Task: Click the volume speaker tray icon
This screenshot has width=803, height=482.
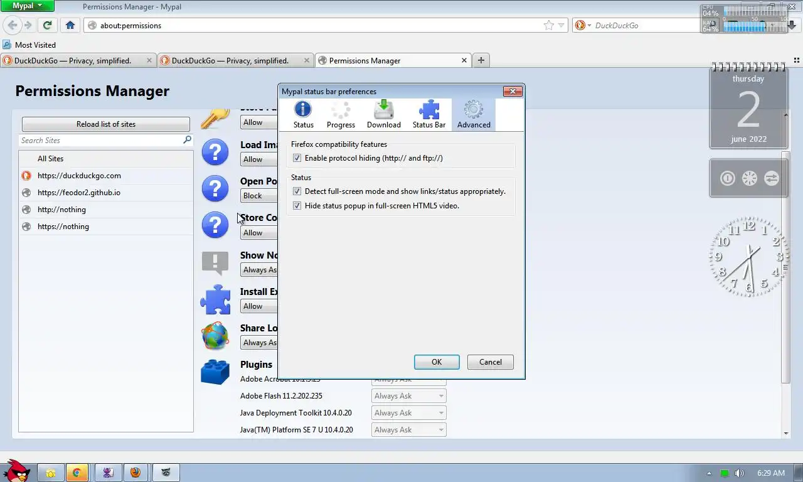Action: tap(740, 473)
